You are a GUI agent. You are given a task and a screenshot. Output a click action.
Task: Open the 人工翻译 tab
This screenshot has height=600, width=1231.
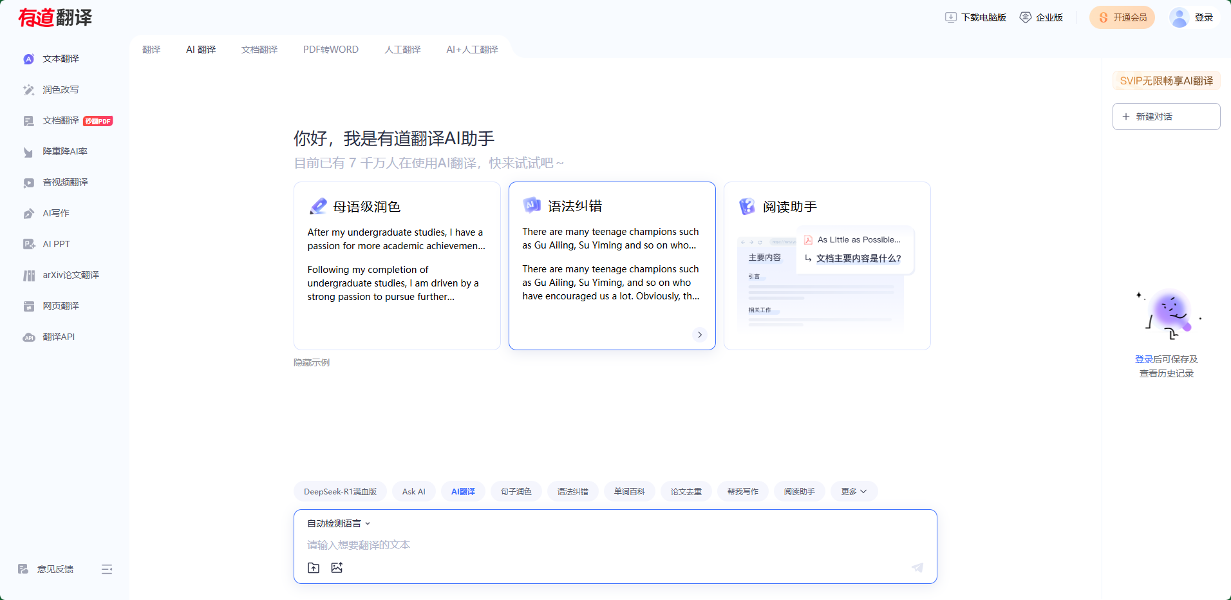click(402, 49)
